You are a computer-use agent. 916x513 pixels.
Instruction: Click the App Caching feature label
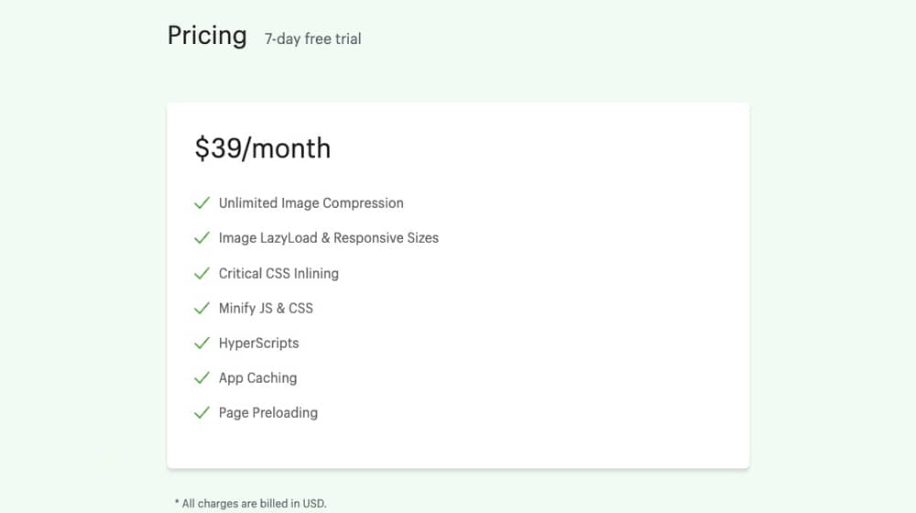[x=257, y=378]
